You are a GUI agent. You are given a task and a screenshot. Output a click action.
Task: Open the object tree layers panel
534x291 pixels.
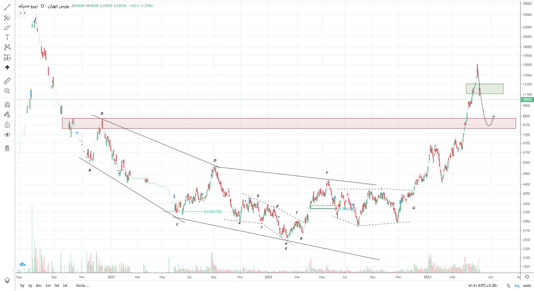click(x=7, y=280)
